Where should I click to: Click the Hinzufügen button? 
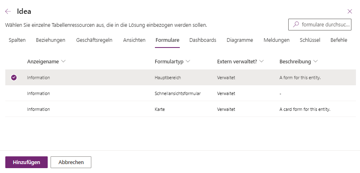pyautogui.click(x=27, y=162)
